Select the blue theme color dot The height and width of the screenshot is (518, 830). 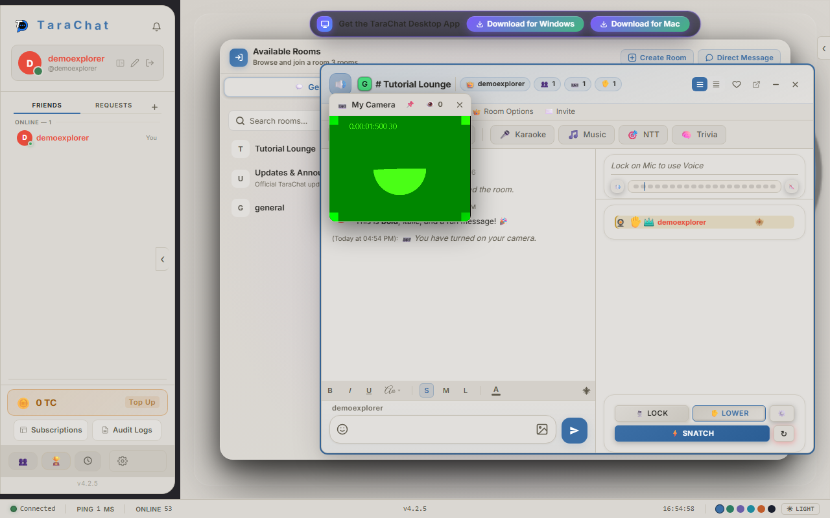coord(720,509)
